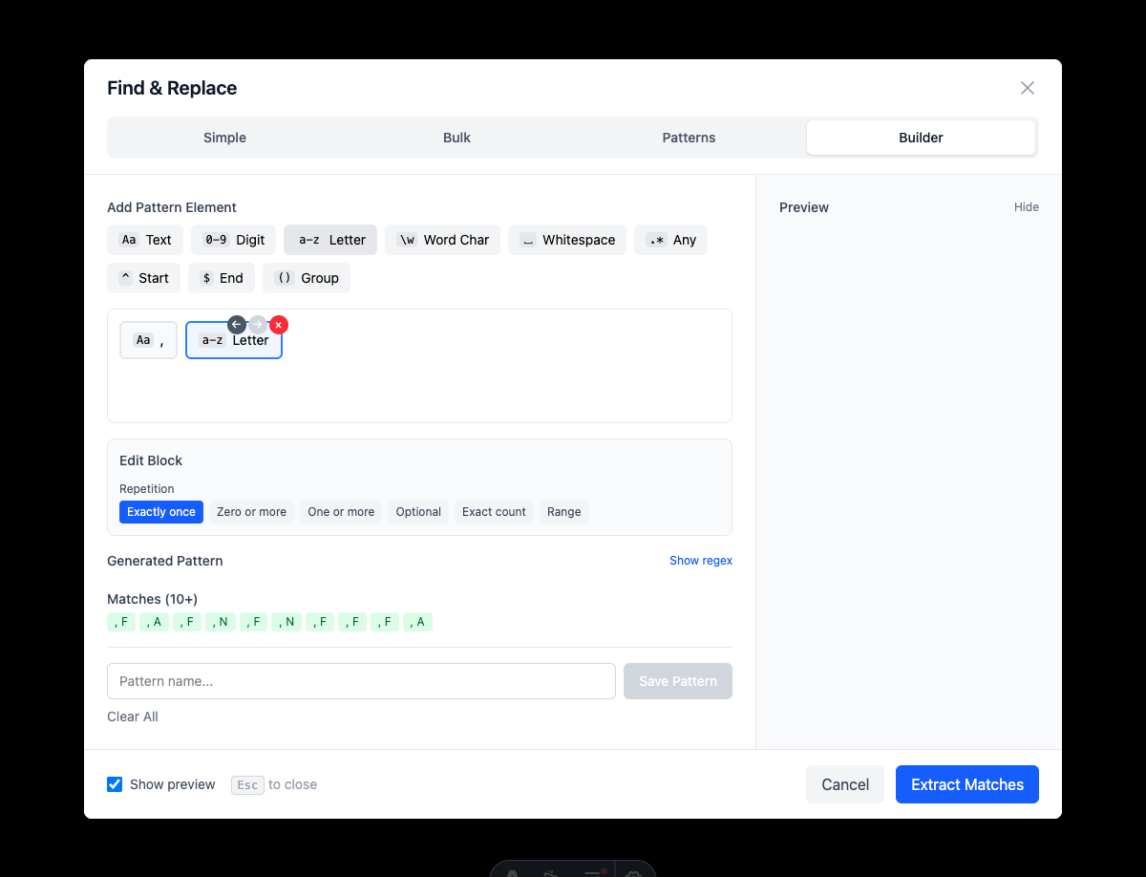
Task: Switch to the Patterns tab
Action: pos(689,137)
